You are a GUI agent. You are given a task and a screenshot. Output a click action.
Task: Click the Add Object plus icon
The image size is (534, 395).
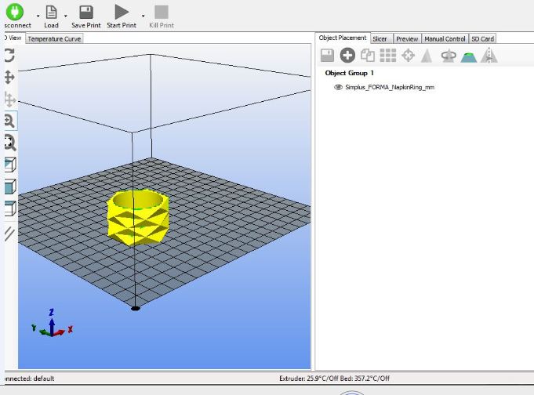click(347, 55)
